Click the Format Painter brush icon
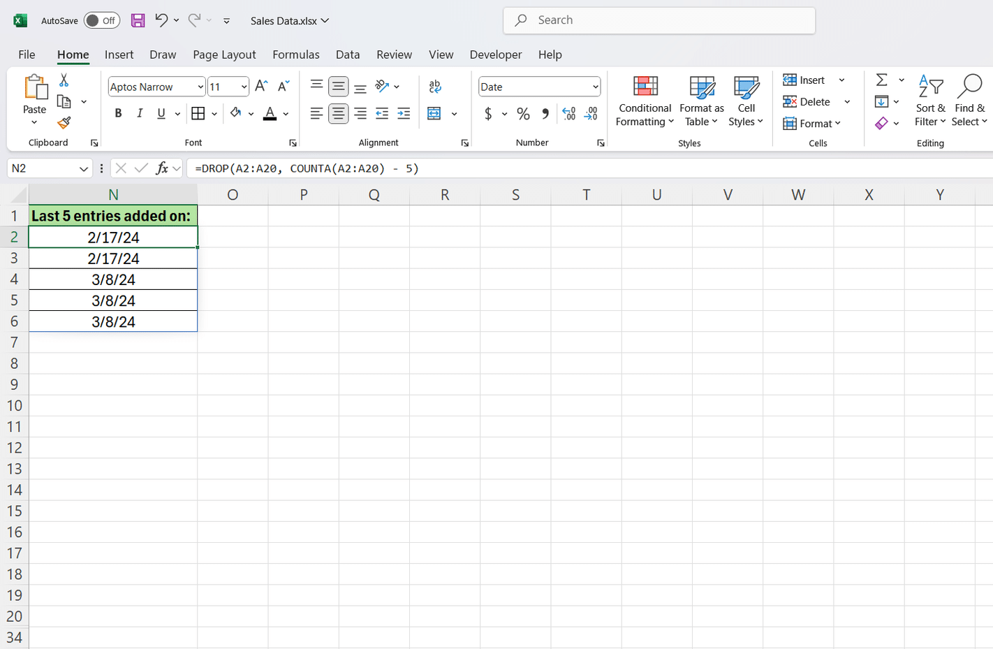 coord(64,123)
